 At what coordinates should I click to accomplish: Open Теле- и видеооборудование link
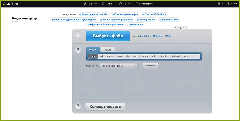point(116,20)
